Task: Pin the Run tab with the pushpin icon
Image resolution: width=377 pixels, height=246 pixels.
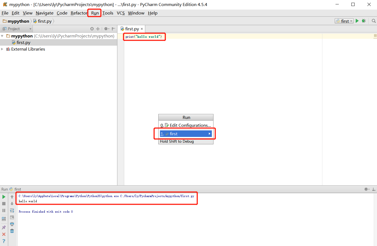Action: (x=4, y=227)
